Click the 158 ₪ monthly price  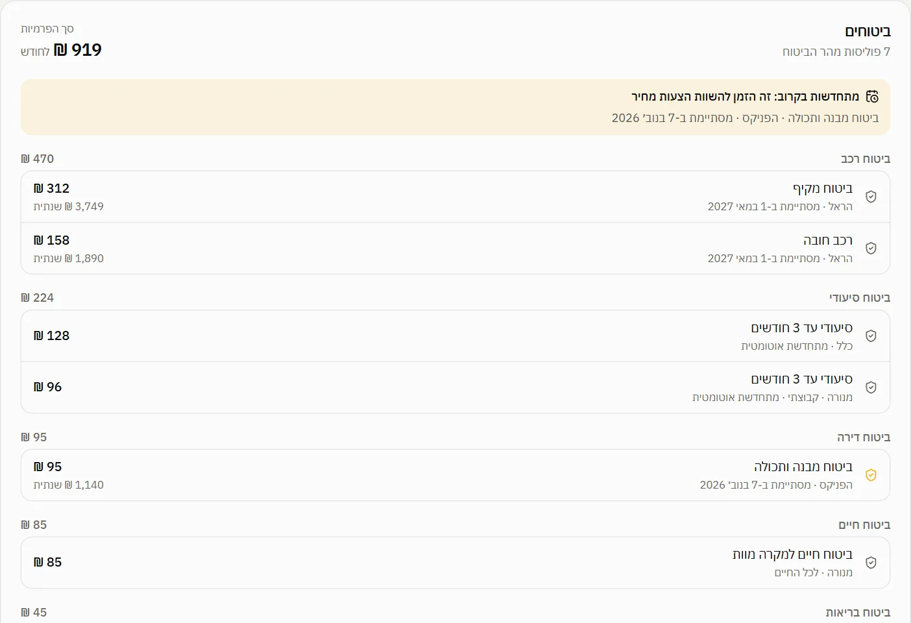tap(51, 240)
